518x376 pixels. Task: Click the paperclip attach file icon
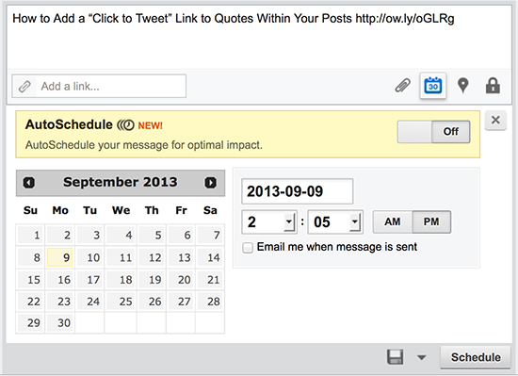(403, 86)
